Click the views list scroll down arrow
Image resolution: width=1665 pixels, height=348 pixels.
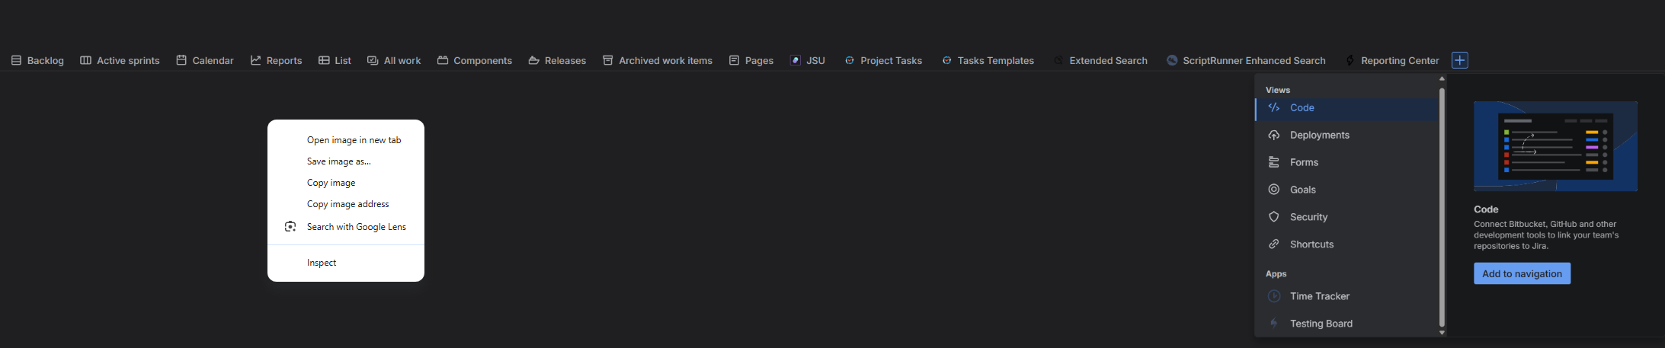tap(1442, 333)
